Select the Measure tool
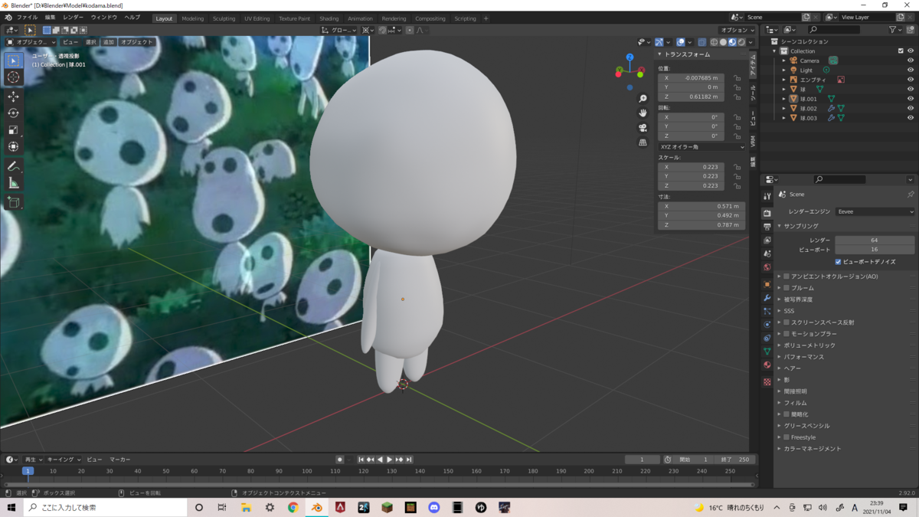The height and width of the screenshot is (517, 919). (13, 183)
